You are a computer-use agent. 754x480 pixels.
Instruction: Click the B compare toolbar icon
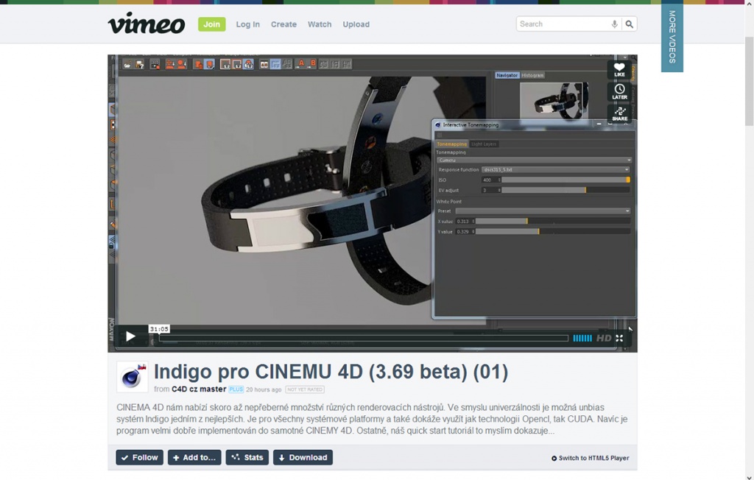click(x=312, y=63)
